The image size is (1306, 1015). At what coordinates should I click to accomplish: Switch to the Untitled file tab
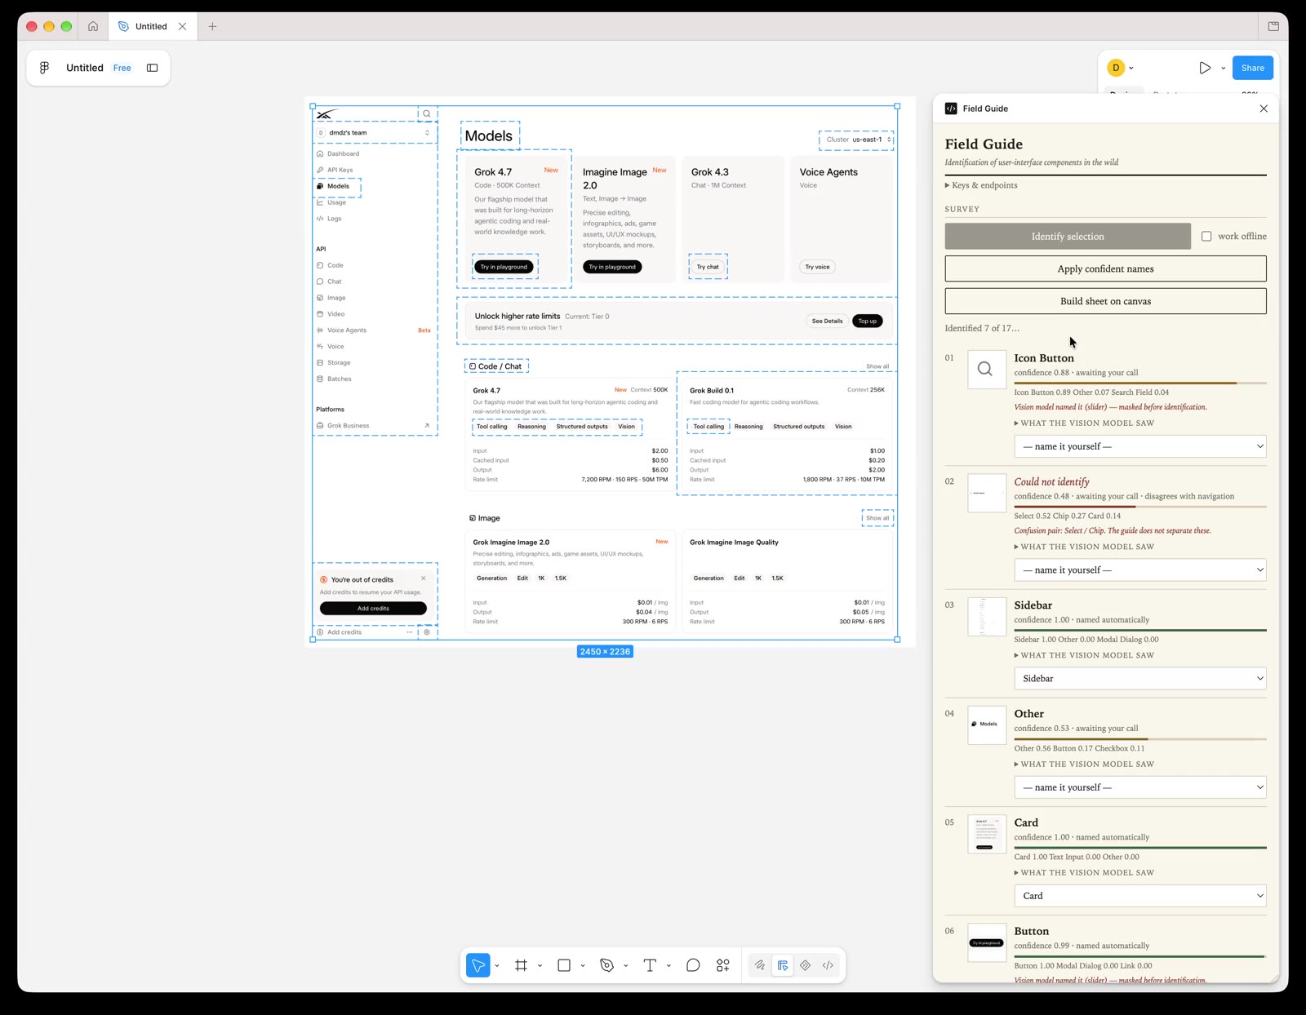(x=152, y=26)
